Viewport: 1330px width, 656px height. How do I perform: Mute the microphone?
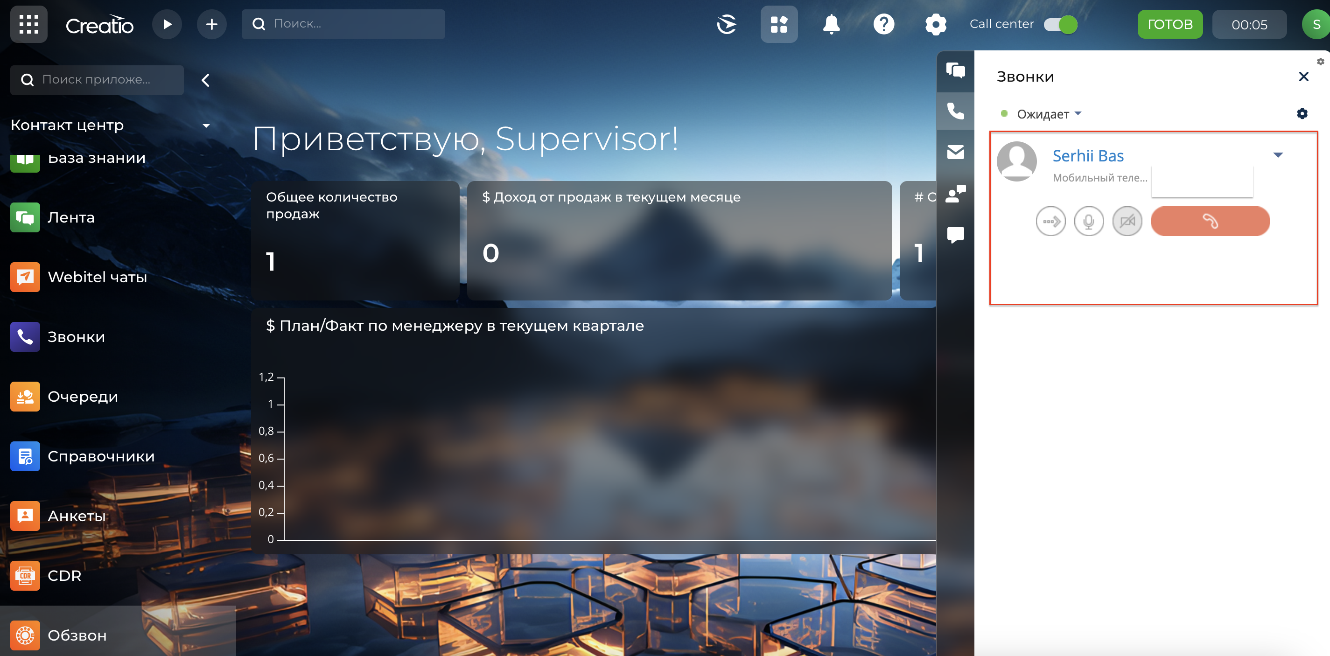[x=1089, y=222]
